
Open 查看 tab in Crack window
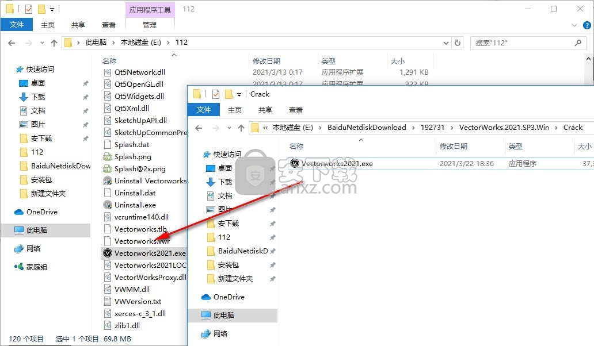tap(296, 110)
